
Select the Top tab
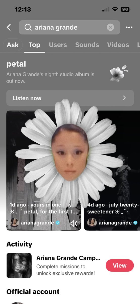click(x=34, y=45)
